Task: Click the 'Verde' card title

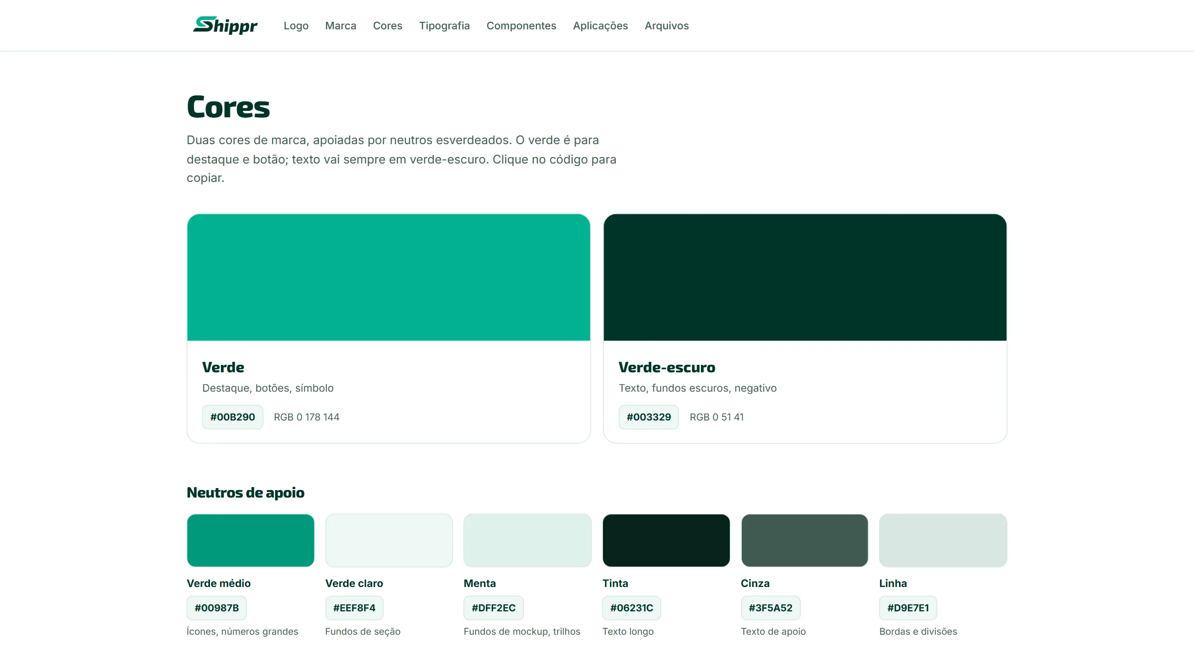Action: 223,367
